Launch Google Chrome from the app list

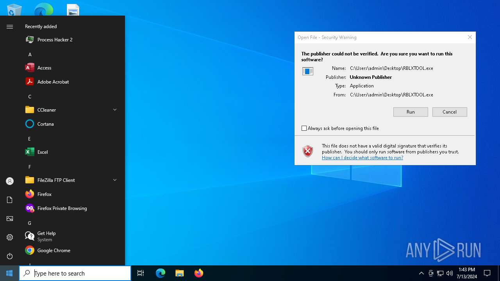(72, 250)
